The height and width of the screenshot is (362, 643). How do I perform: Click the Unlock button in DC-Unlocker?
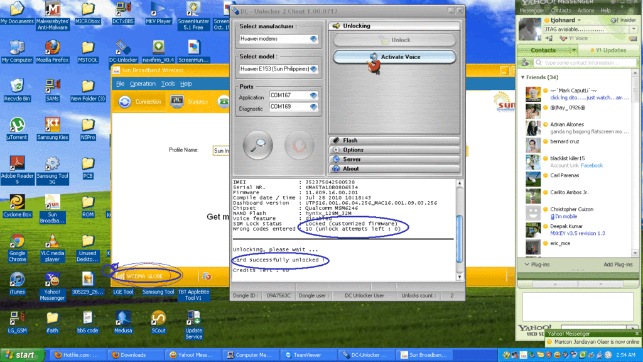point(394,40)
